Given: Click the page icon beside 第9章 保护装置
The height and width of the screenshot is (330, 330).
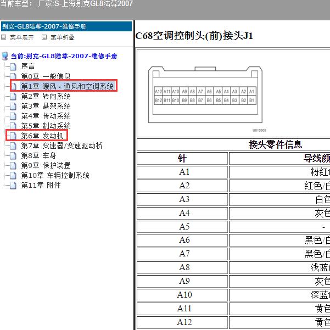Looking at the screenshot, I should click(13, 166).
